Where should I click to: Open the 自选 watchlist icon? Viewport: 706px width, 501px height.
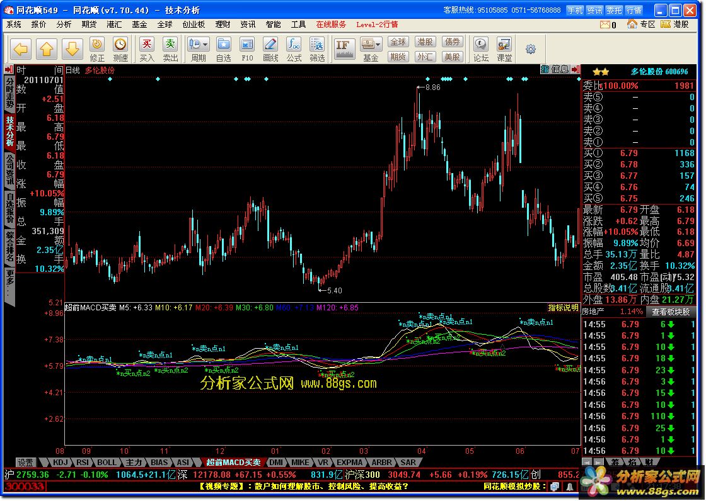tap(223, 49)
